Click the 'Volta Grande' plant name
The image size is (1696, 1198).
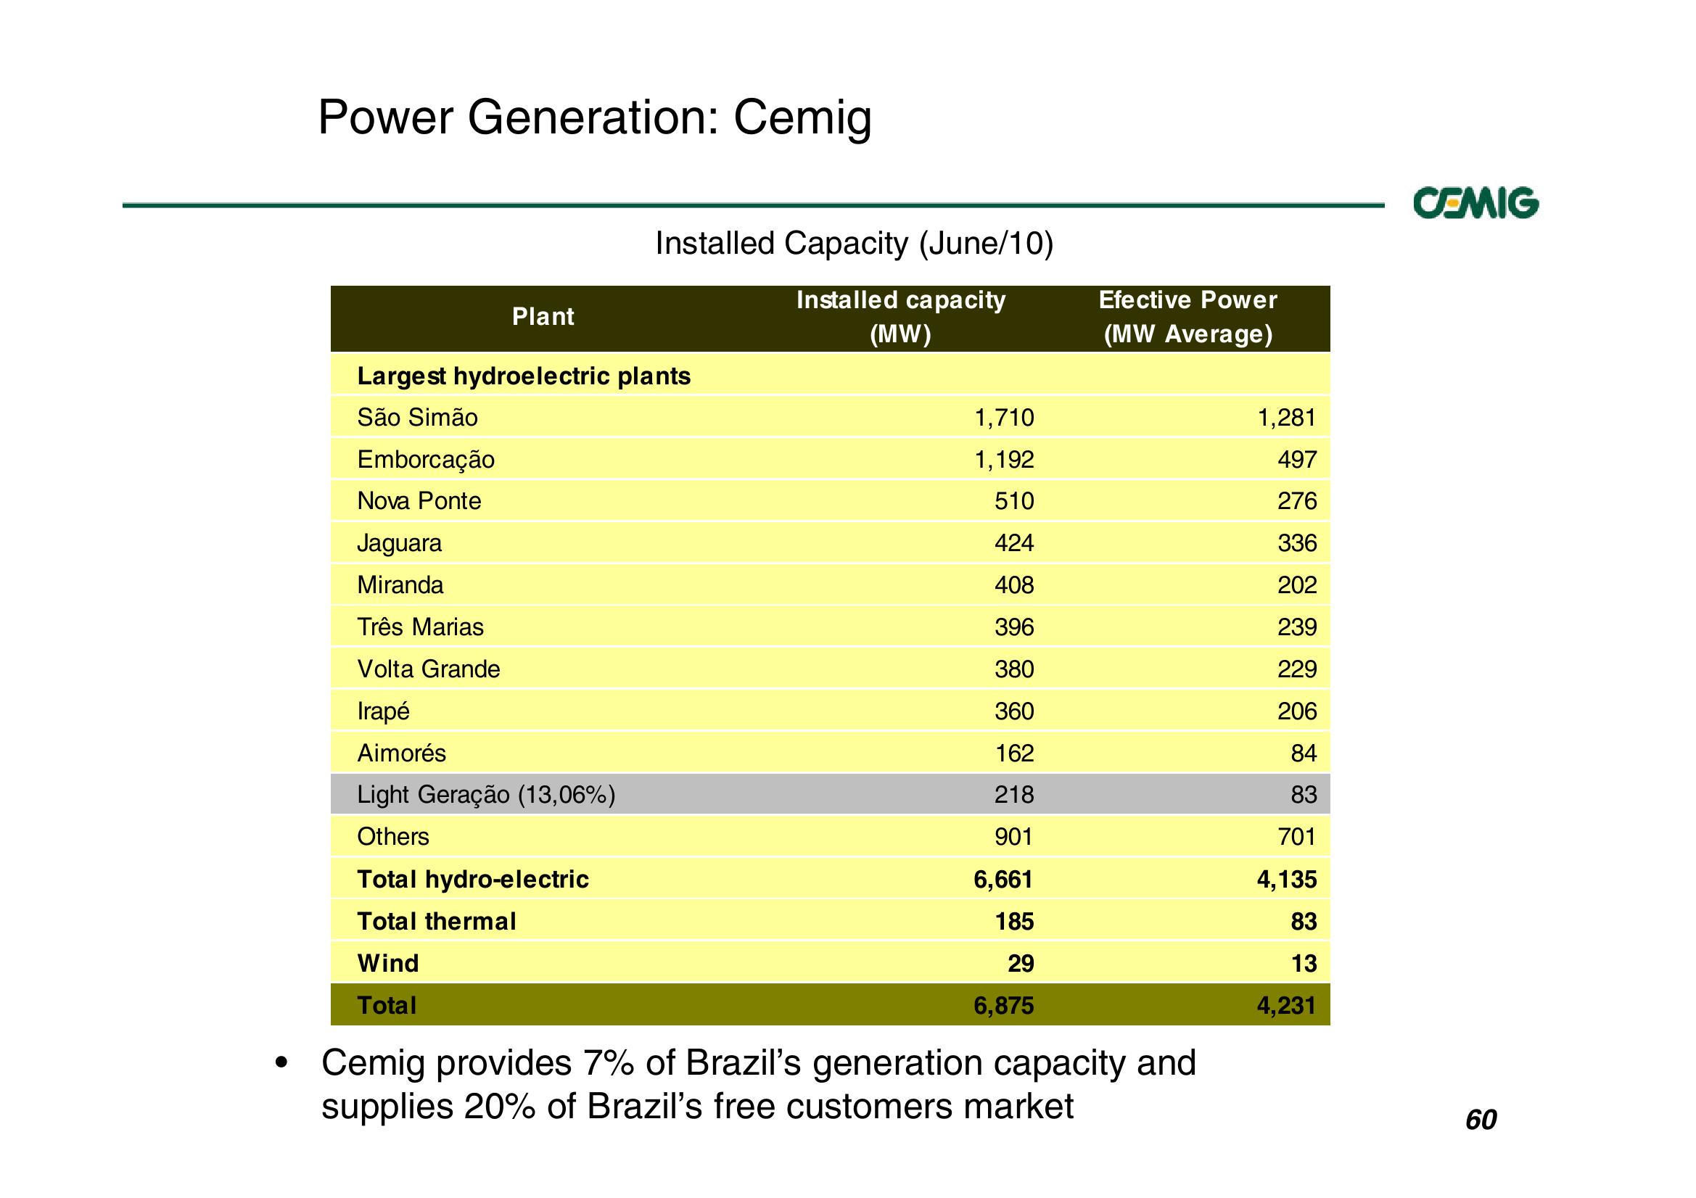pos(429,669)
